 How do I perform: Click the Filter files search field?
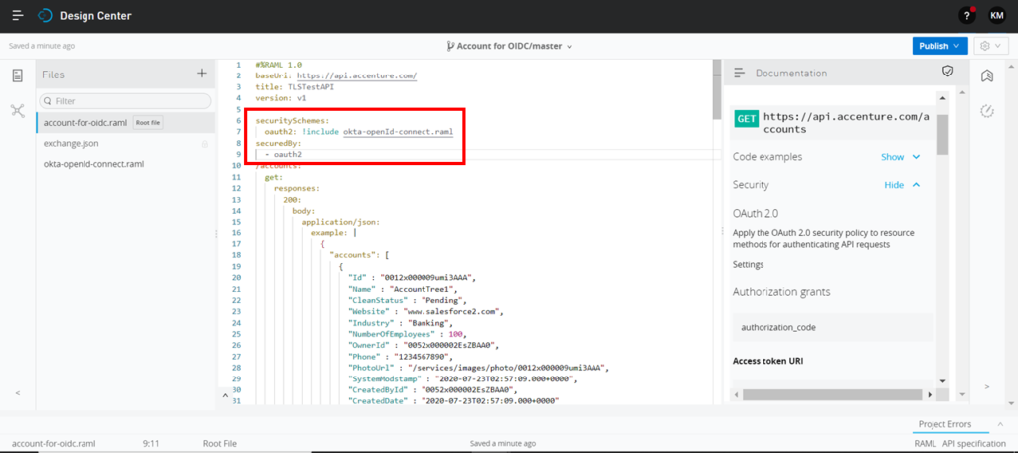125,101
